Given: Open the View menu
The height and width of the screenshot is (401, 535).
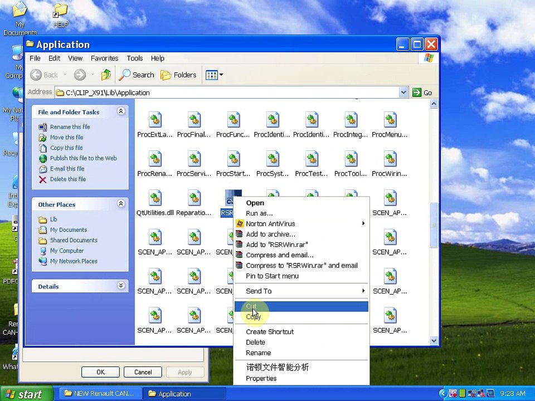Looking at the screenshot, I should 75,58.
